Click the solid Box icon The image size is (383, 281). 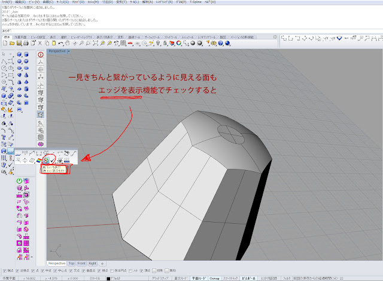19,54
